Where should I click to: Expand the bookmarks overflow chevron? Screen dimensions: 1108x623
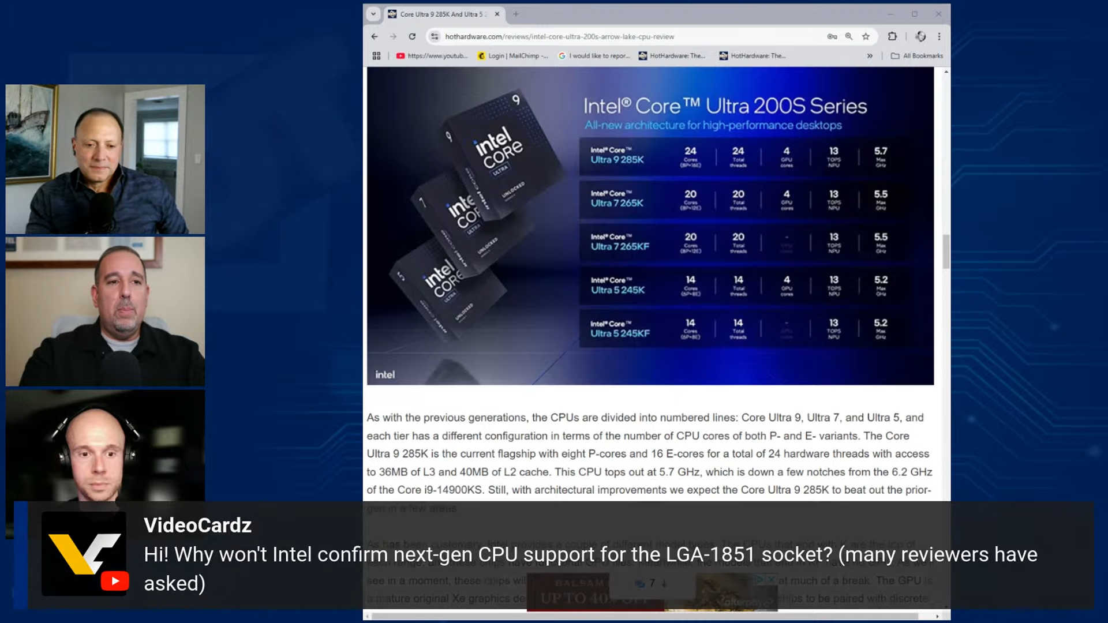coord(869,55)
